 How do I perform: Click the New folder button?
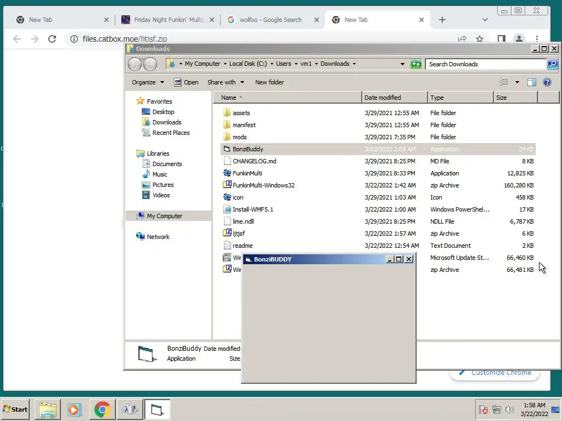point(269,82)
